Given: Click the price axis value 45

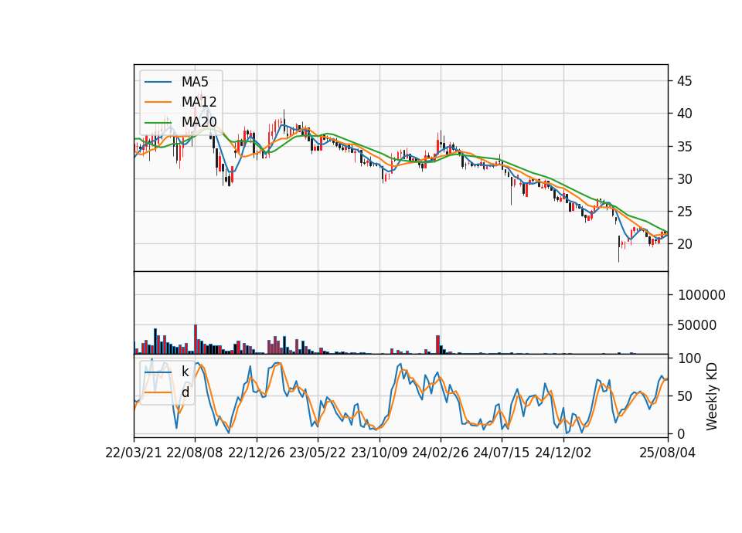Looking at the screenshot, I should (685, 81).
